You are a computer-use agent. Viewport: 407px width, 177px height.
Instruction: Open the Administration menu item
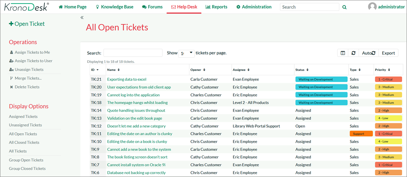click(254, 7)
